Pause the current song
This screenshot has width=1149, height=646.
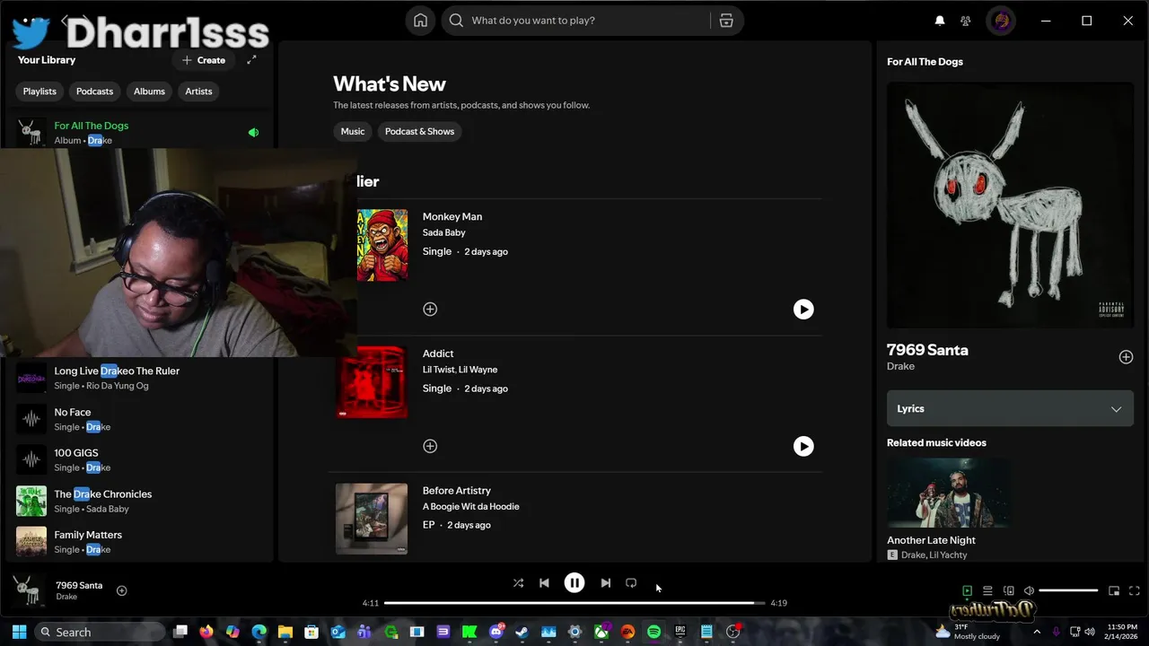pos(574,583)
